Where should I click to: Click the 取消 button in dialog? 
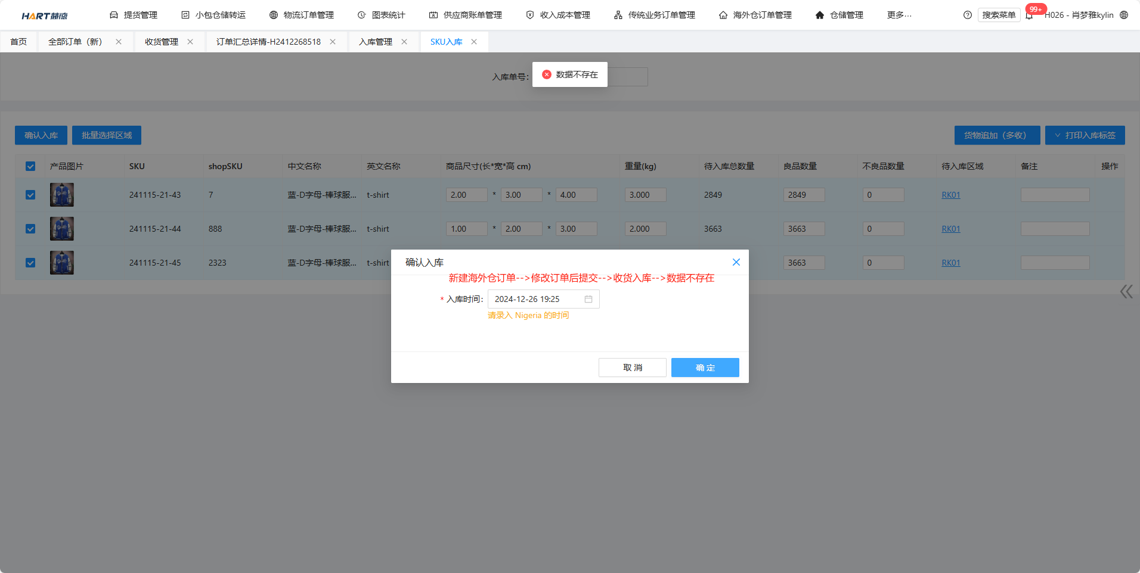tap(632, 368)
